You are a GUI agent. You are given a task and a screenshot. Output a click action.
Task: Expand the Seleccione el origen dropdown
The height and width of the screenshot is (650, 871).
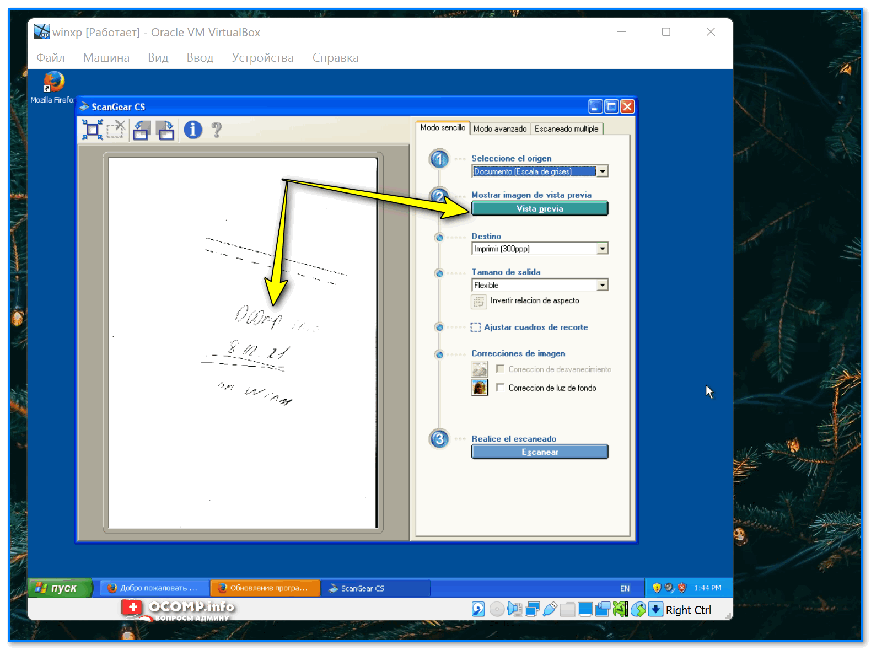pyautogui.click(x=603, y=171)
